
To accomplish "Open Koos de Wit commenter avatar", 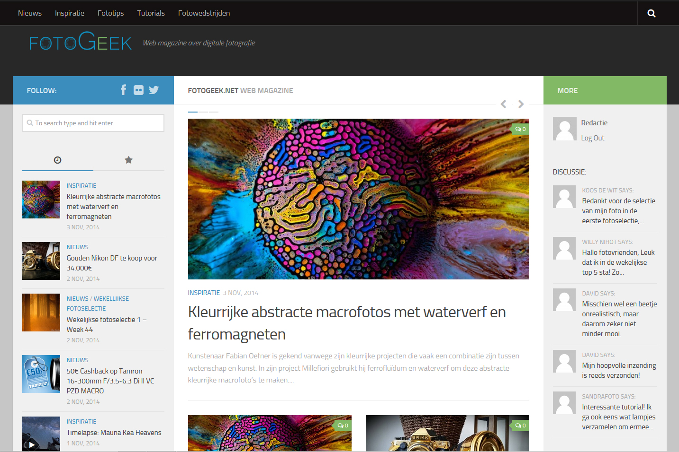I will tap(564, 197).
